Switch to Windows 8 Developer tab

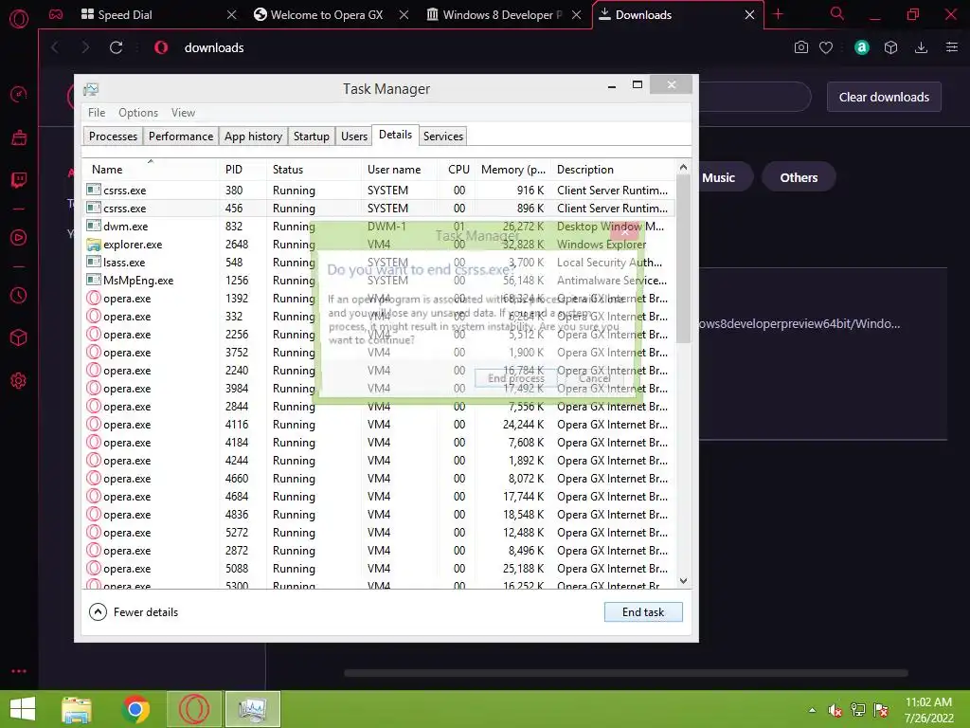[493, 15]
